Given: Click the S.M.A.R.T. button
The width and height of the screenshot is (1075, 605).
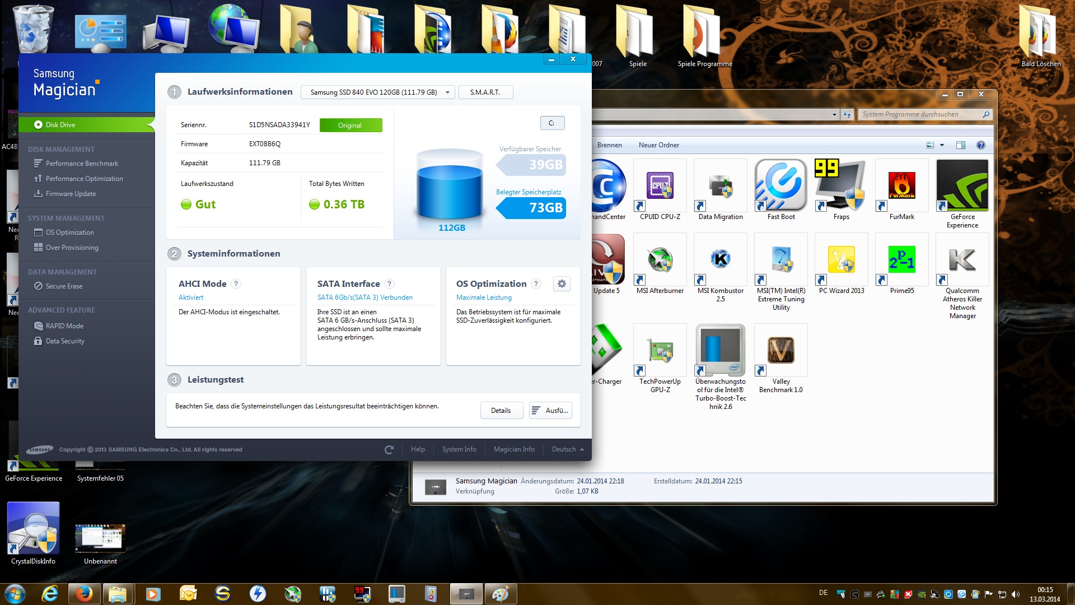Looking at the screenshot, I should (485, 92).
